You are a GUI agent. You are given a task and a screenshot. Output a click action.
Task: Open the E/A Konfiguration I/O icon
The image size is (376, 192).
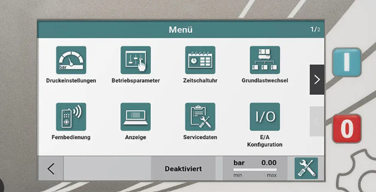265,117
